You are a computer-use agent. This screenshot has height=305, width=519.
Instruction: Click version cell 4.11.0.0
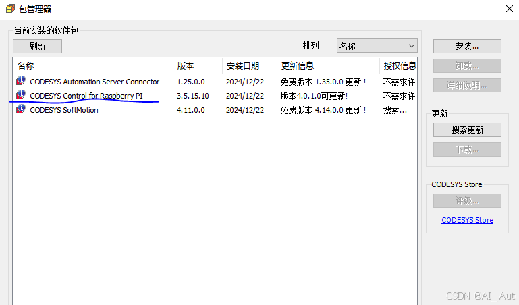tap(190, 110)
